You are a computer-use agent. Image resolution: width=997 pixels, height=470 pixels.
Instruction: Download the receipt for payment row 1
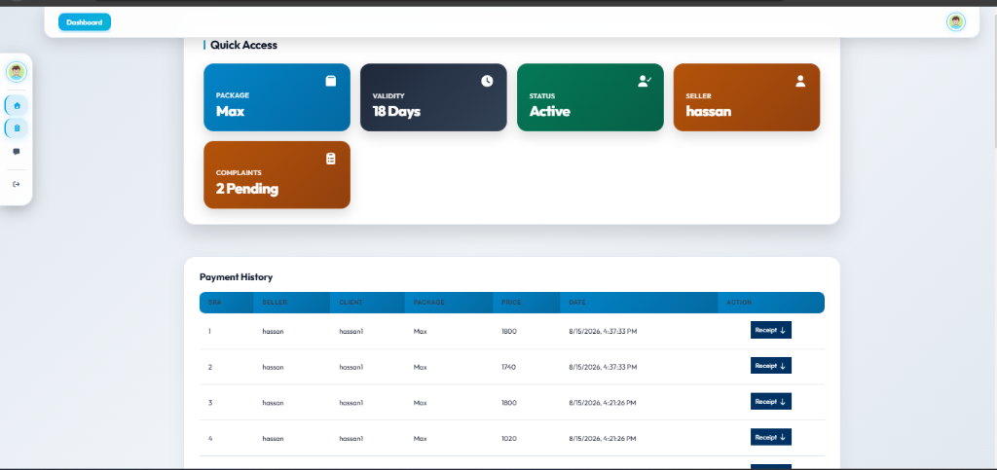[771, 330]
